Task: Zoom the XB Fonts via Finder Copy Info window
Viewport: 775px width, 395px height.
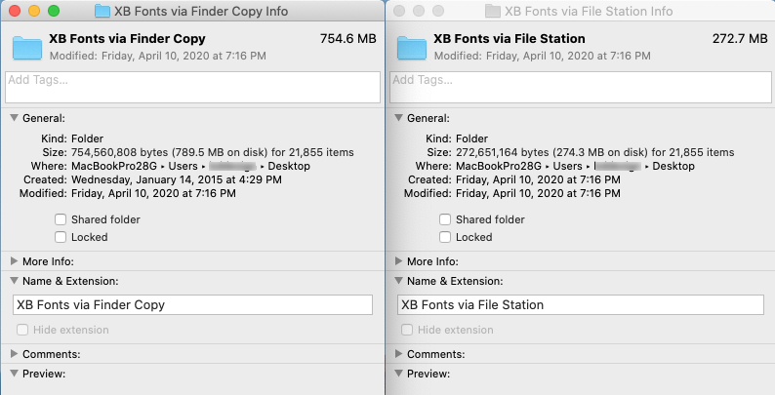Action: tap(54, 11)
